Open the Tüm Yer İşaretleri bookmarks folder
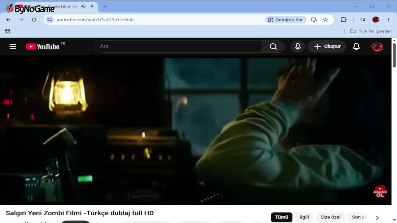The height and width of the screenshot is (223, 397). pos(371,31)
